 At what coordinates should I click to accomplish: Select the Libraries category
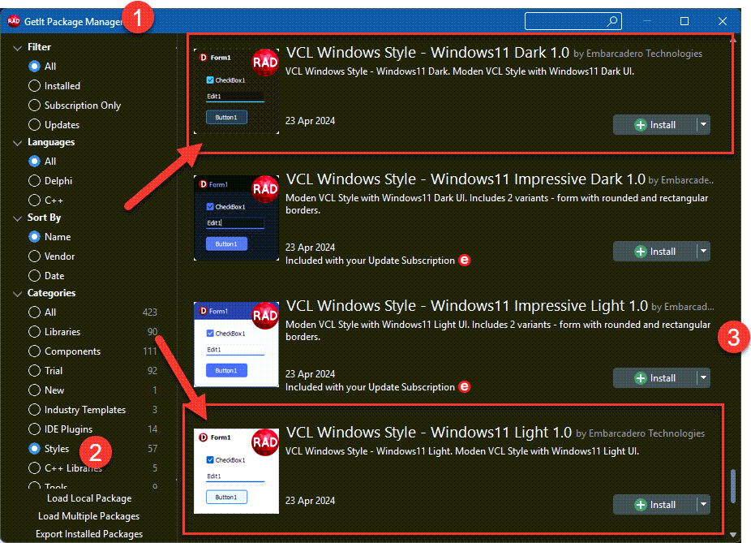click(34, 332)
